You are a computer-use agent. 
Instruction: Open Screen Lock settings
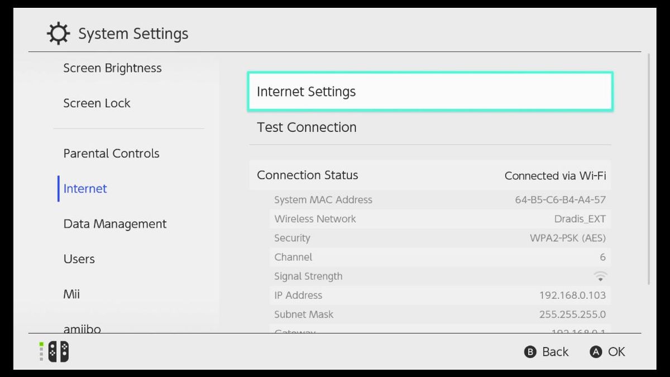coord(96,103)
